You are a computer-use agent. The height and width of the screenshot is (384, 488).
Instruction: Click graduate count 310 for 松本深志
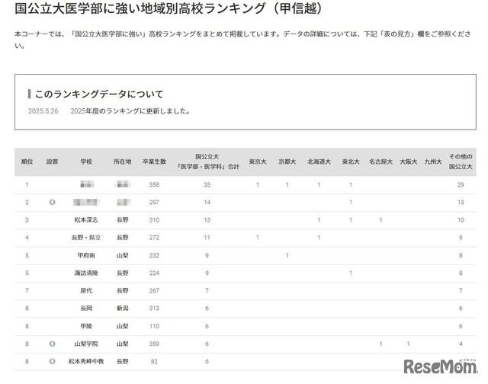(154, 220)
